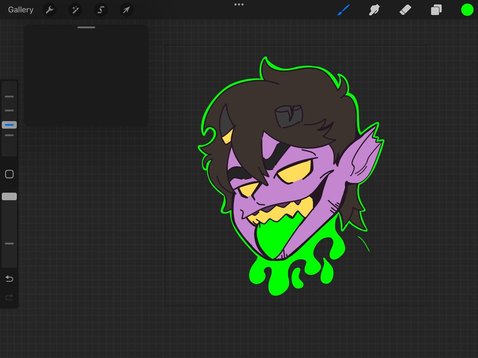Click the brush size slider handle
The image size is (478, 358).
coord(10,125)
